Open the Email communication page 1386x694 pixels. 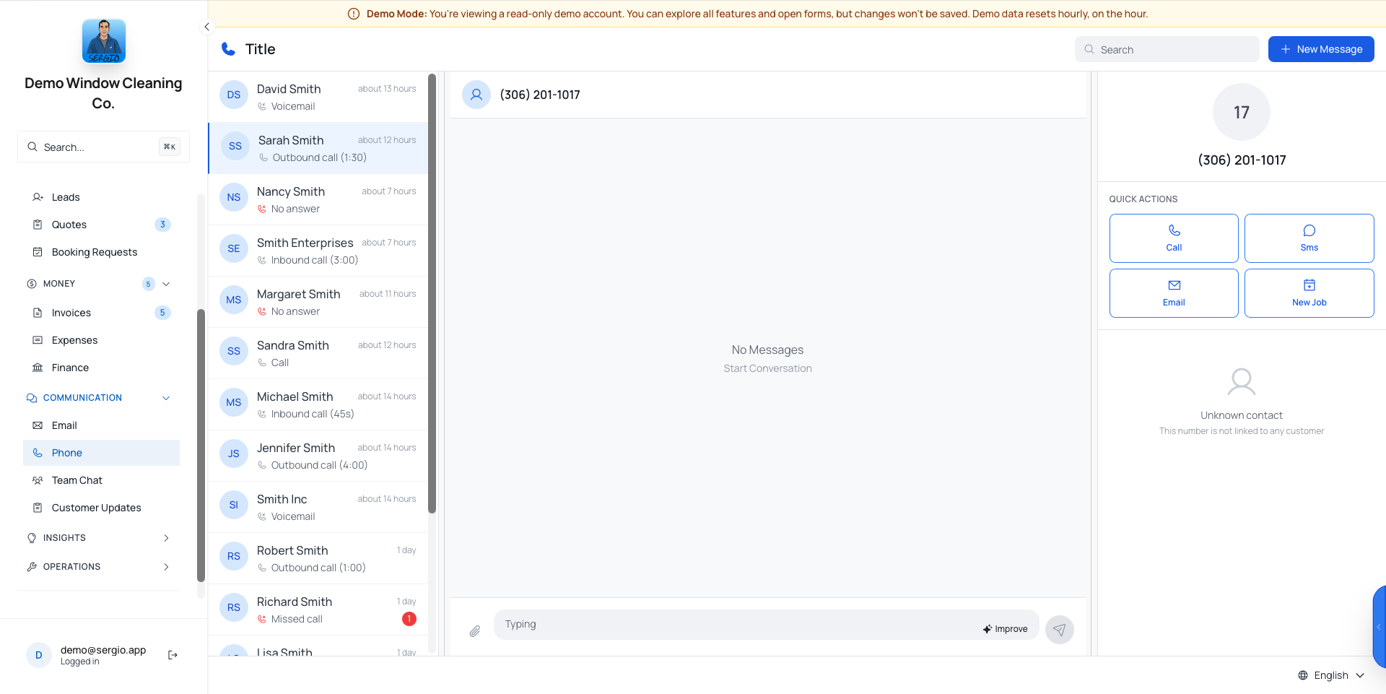[x=101, y=425]
